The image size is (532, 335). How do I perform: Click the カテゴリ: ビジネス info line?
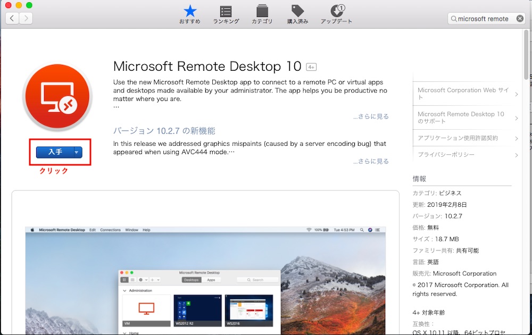437,193
